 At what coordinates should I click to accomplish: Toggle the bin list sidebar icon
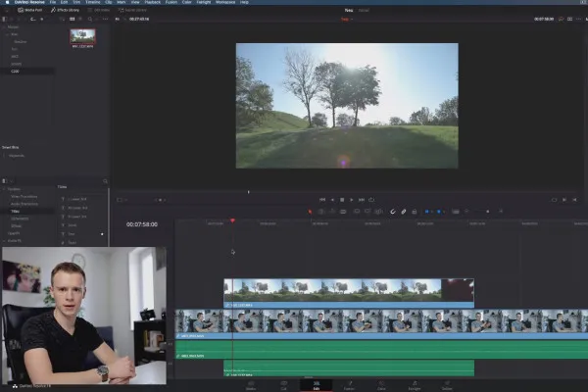pyautogui.click(x=5, y=20)
